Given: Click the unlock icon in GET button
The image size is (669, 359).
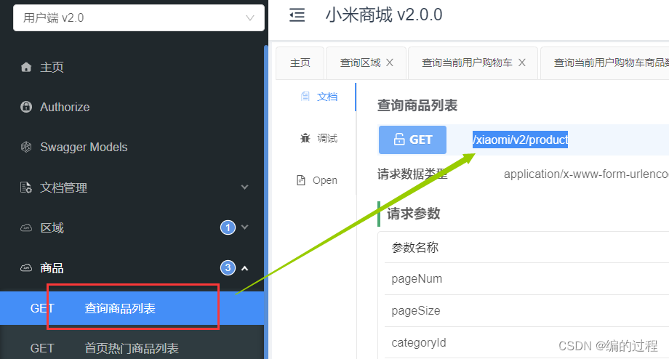Looking at the screenshot, I should point(399,140).
